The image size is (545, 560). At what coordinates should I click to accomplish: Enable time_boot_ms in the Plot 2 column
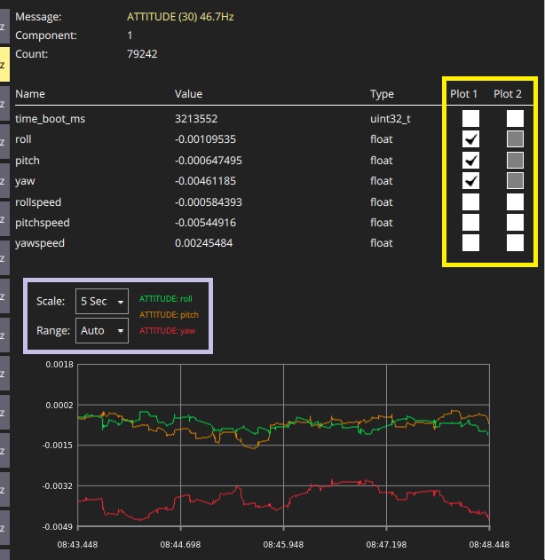[x=515, y=118]
